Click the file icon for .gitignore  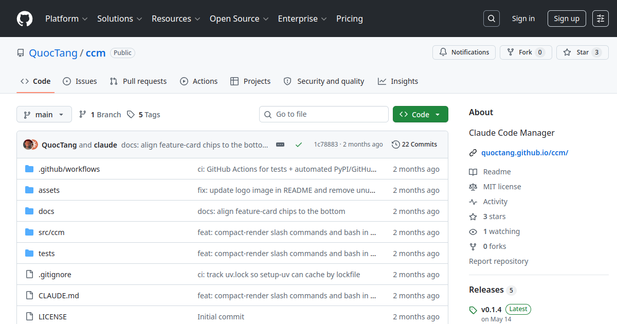coord(29,275)
